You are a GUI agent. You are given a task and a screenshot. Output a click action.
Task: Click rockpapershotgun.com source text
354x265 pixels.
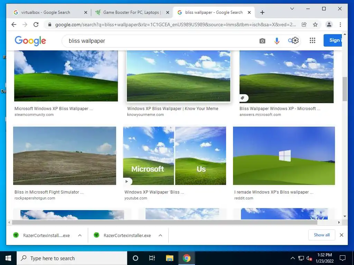(35, 198)
